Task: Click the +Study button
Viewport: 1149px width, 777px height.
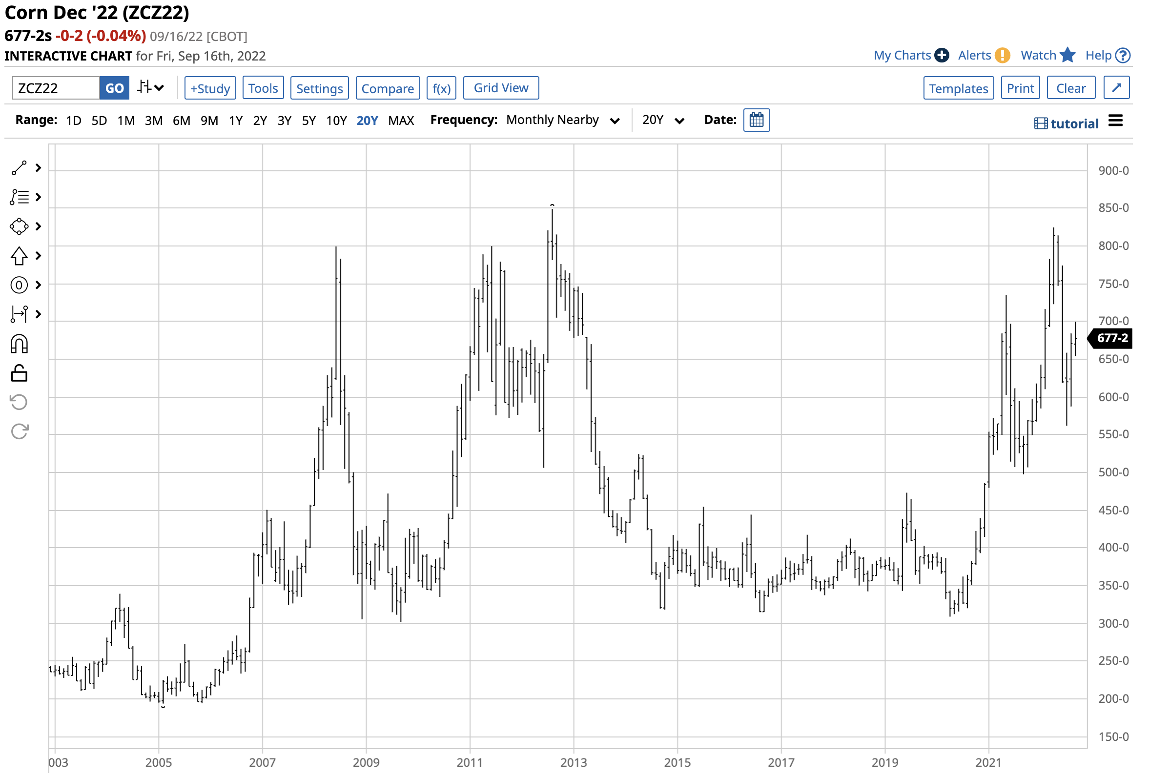Action: [210, 88]
